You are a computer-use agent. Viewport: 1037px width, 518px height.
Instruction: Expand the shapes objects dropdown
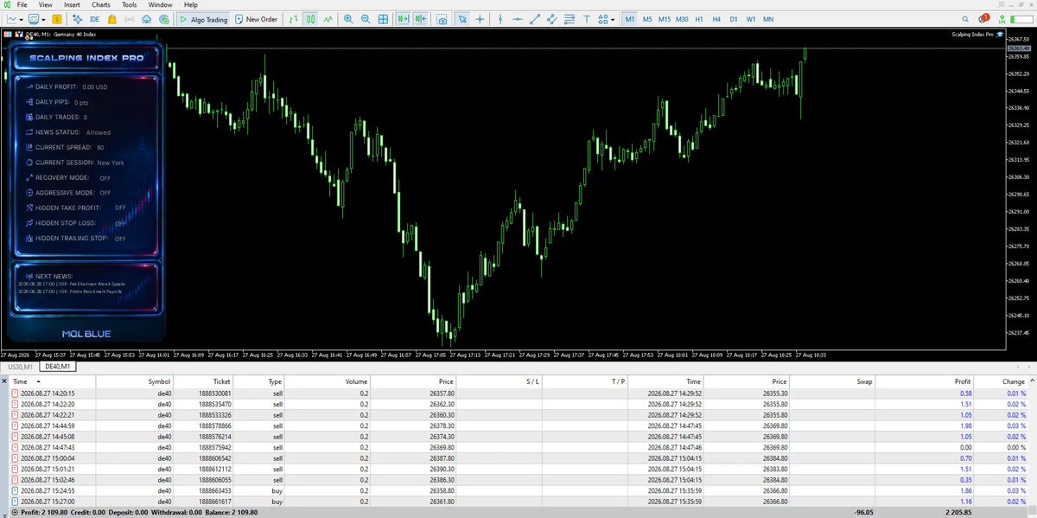[x=614, y=19]
